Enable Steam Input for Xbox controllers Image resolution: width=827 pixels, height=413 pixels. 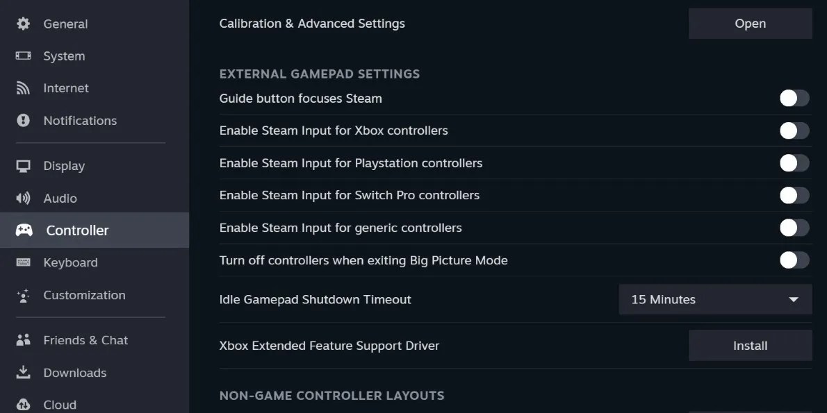pyautogui.click(x=794, y=130)
